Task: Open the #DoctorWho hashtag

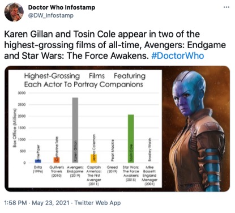Action: click(x=178, y=56)
